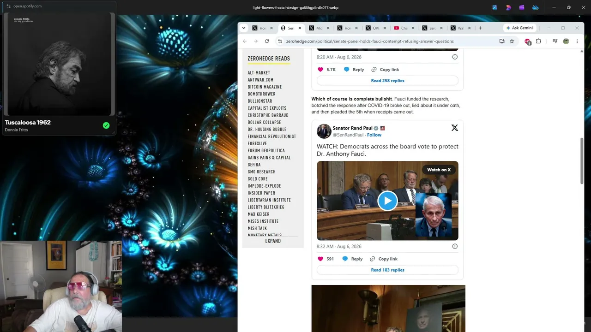Open the MISES INSTITUTE link
Viewport: 591px width, 332px height.
pos(263,222)
